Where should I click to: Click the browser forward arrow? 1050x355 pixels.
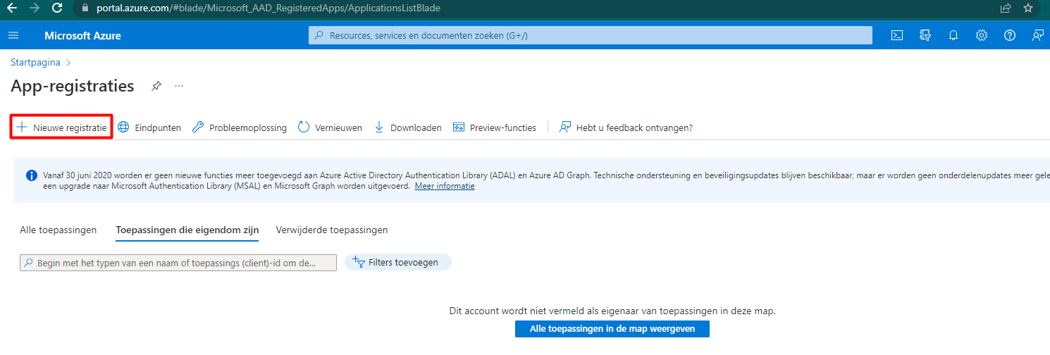click(x=34, y=8)
